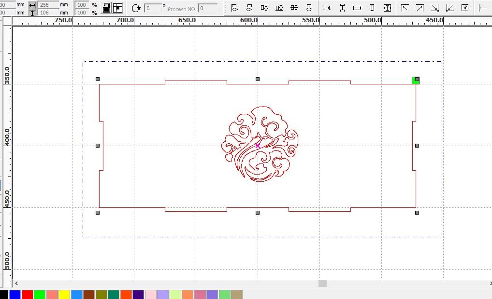Viewport: 492px width, 299px height.
Task: Pick the brown color swatch
Action: point(89,294)
